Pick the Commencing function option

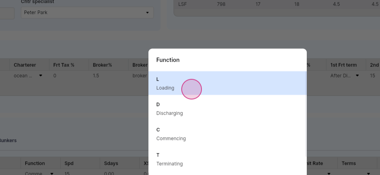click(227, 134)
